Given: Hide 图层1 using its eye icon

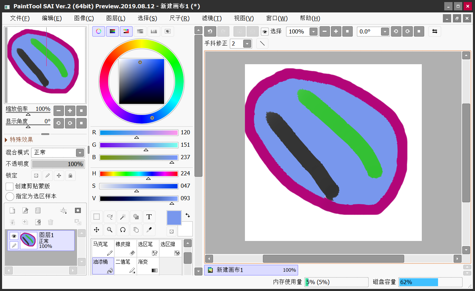Looking at the screenshot, I should [x=14, y=236].
